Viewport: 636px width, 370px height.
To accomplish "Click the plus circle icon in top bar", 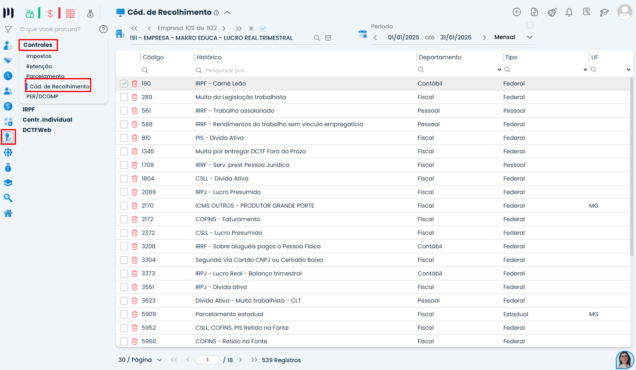I will (517, 12).
